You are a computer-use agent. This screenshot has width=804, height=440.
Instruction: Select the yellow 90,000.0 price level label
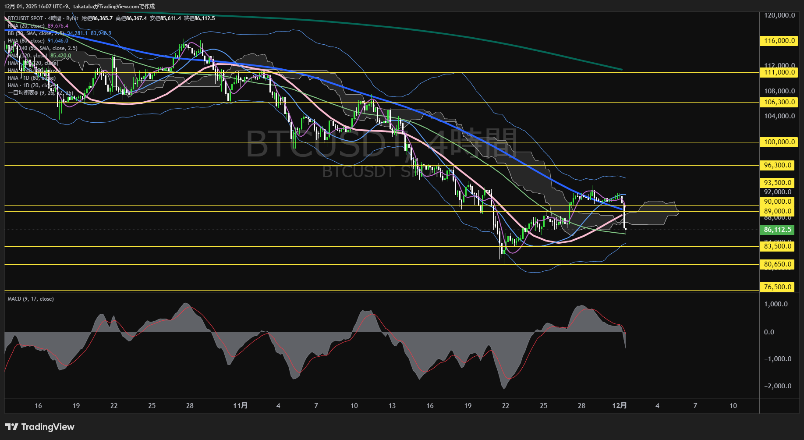(778, 202)
